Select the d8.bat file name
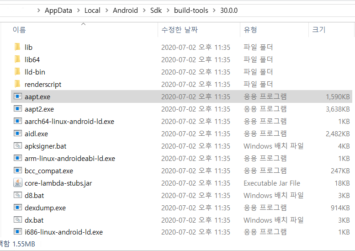355x251 pixels. click(34, 195)
